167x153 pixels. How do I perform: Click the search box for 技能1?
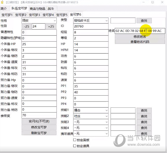(x=123, y=111)
